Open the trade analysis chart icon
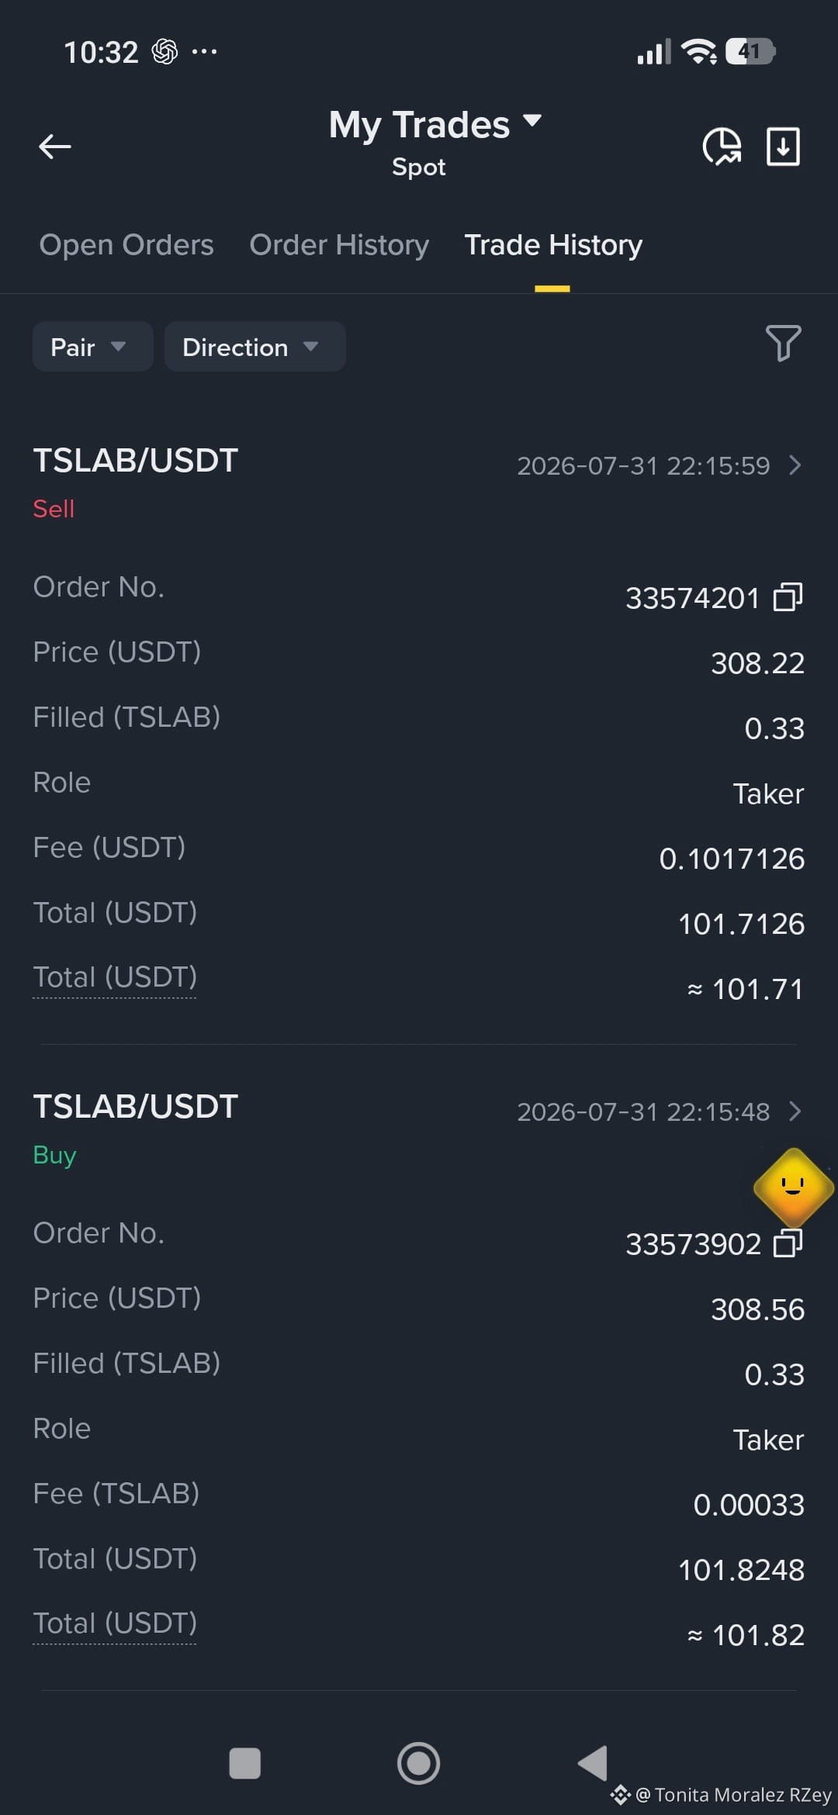Screen dimensions: 838x1815 pos(722,147)
